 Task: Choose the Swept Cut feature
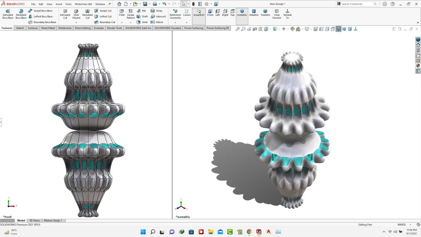pos(103,11)
